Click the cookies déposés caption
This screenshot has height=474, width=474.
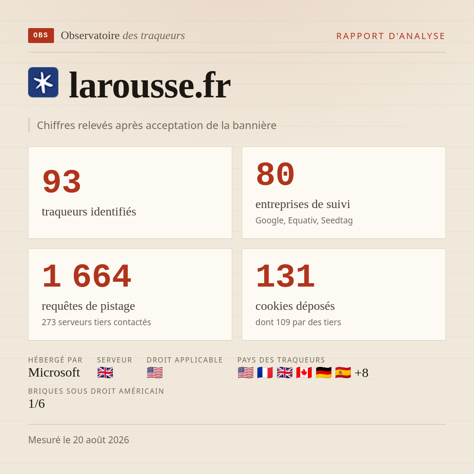click(x=295, y=306)
